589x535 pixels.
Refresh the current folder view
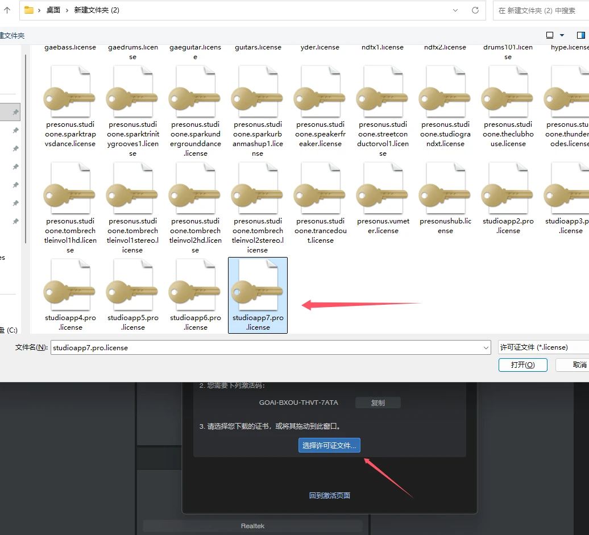coord(475,10)
